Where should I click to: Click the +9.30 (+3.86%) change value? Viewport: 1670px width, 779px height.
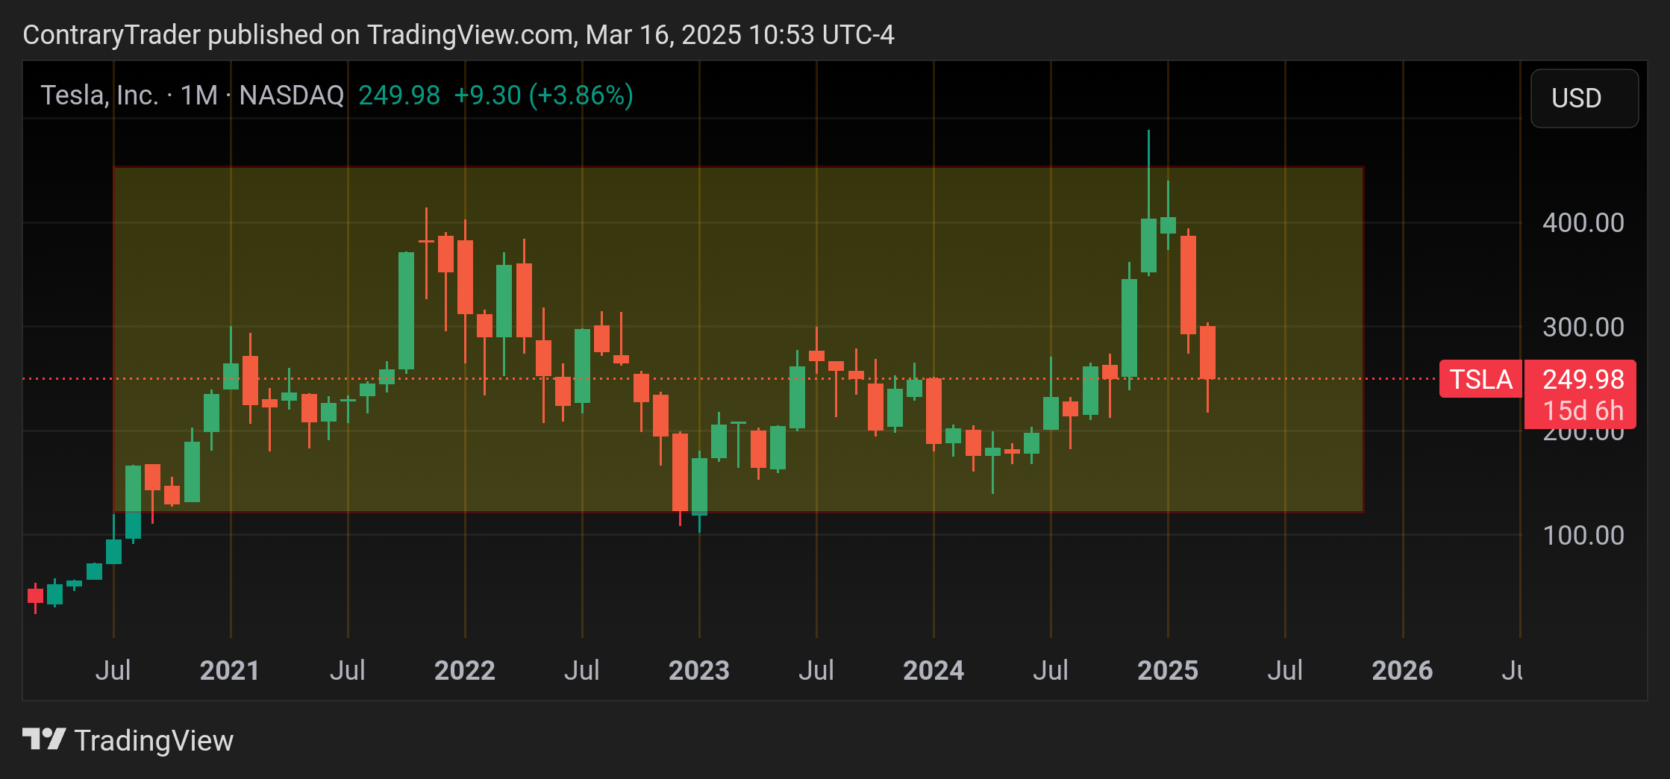pyautogui.click(x=543, y=96)
